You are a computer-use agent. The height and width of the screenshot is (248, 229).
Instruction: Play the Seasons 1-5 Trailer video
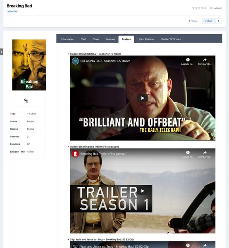pos(143,98)
